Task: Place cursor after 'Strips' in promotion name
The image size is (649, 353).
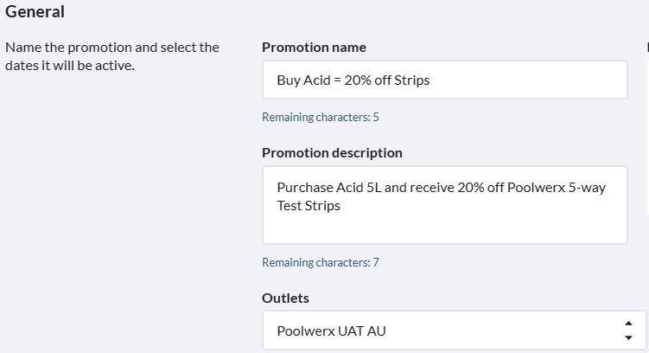Action: [x=430, y=80]
